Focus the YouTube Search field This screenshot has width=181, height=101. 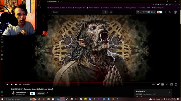(x=77, y=12)
